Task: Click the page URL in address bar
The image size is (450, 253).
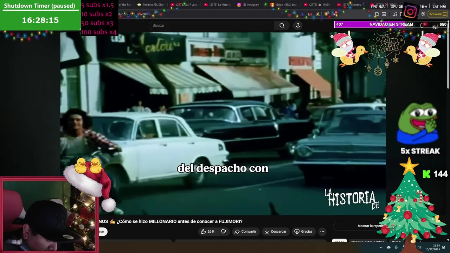Action: coord(134,14)
